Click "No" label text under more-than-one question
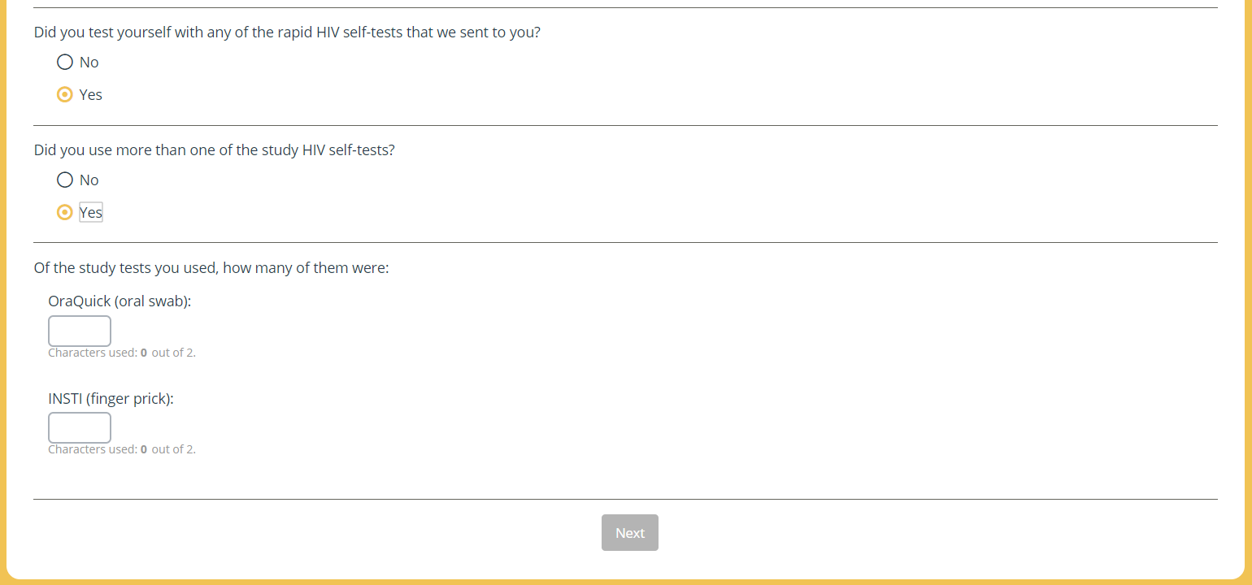1252x585 pixels. tap(89, 180)
